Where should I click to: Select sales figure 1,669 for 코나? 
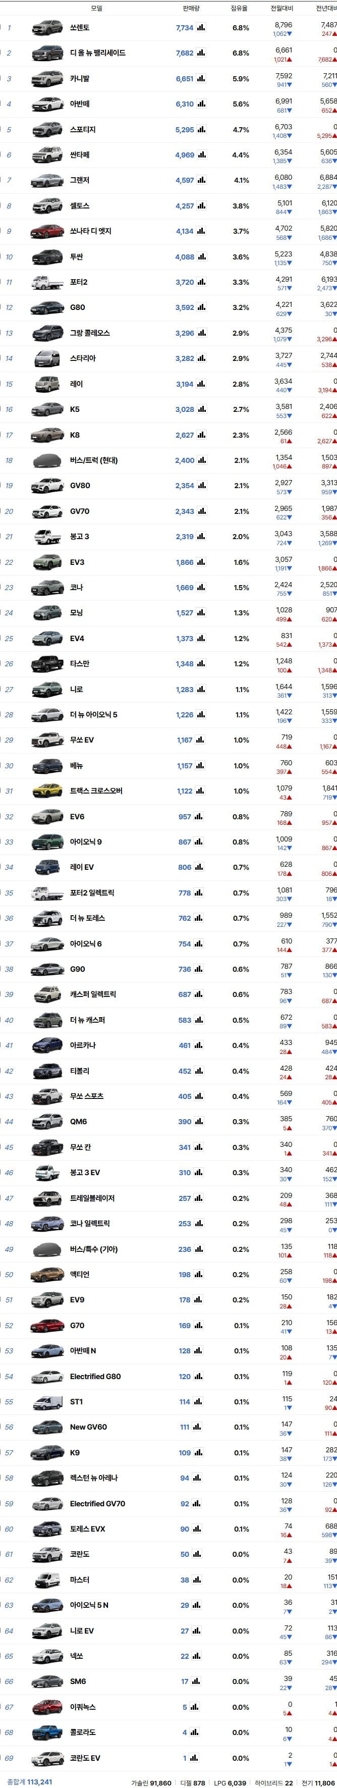tap(185, 588)
